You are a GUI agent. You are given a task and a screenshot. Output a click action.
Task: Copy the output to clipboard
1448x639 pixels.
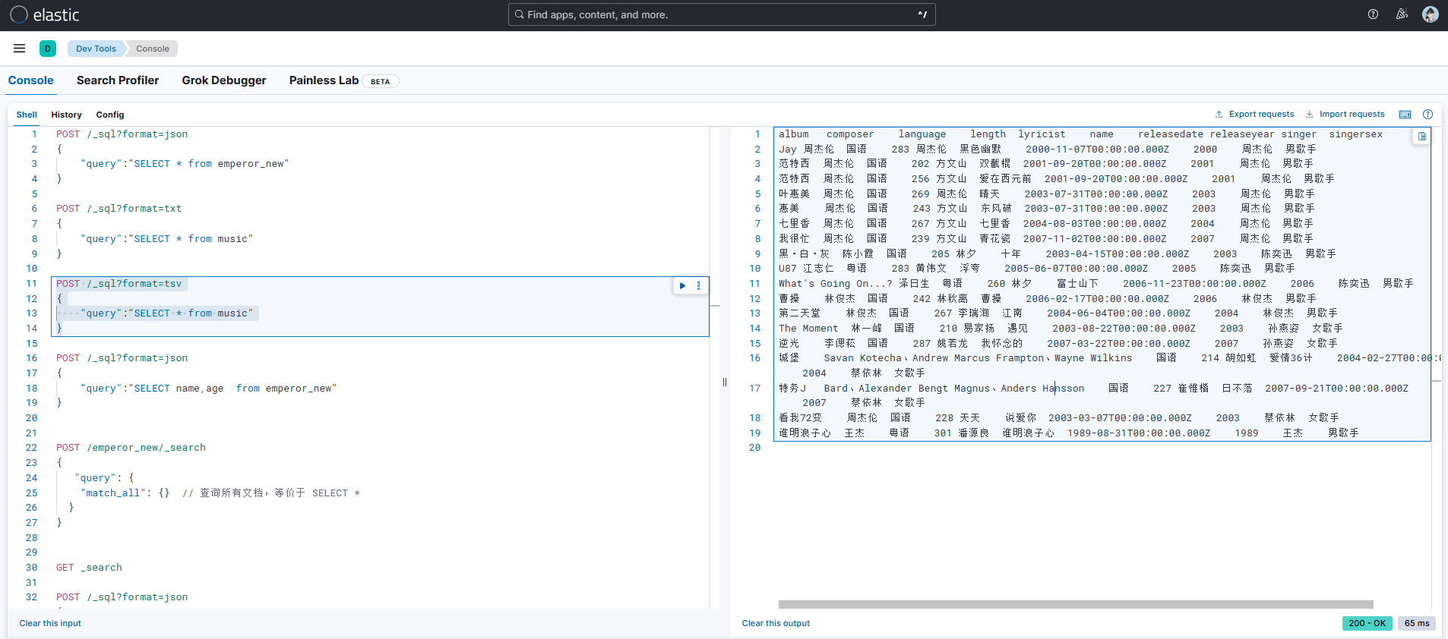coord(1421,137)
